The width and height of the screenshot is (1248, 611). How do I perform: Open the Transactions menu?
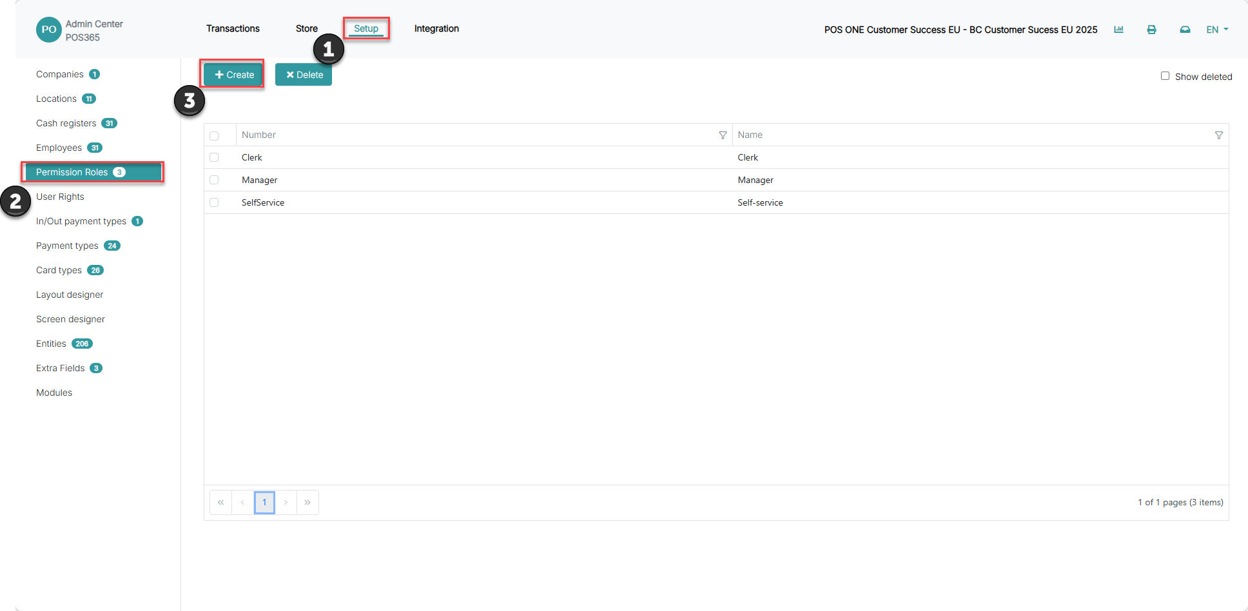[233, 28]
